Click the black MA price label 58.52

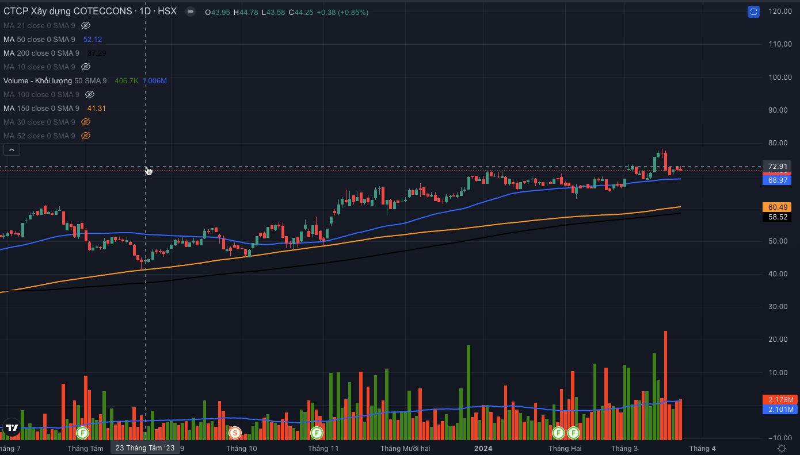pyautogui.click(x=778, y=217)
